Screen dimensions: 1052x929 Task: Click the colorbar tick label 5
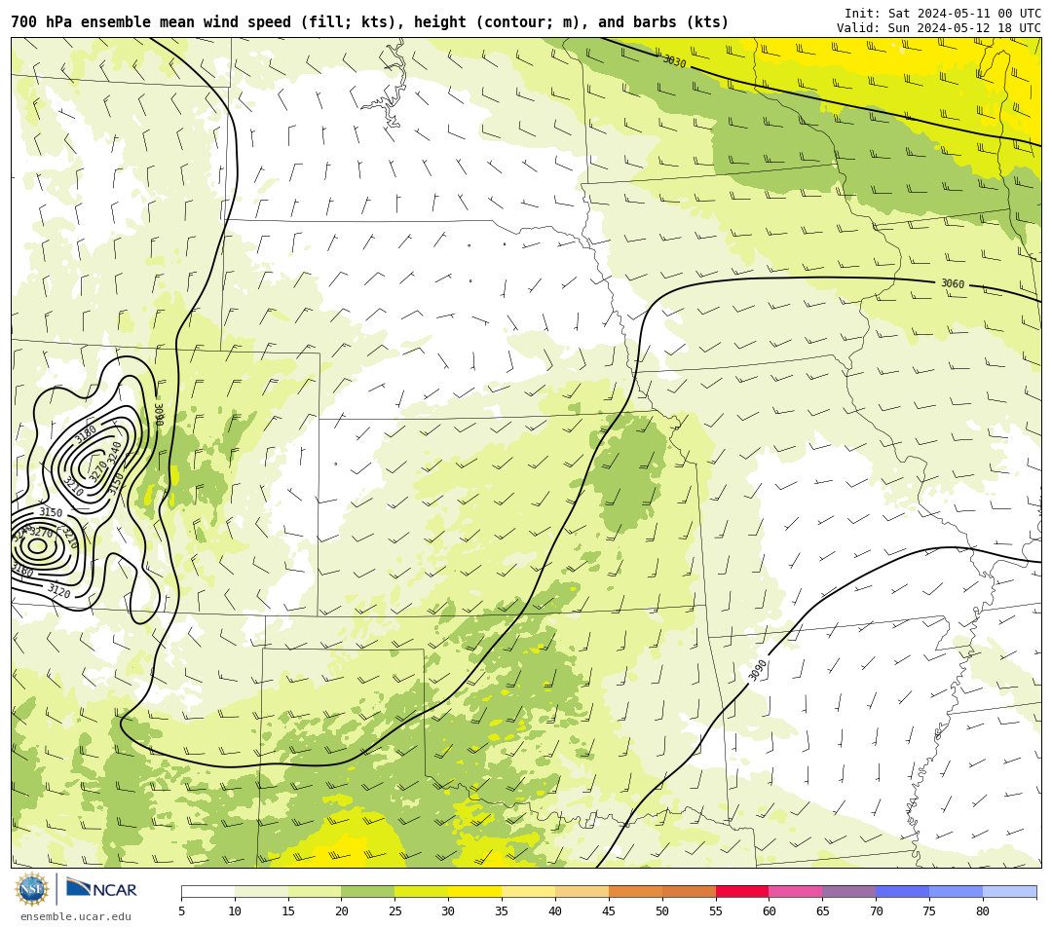point(182,910)
